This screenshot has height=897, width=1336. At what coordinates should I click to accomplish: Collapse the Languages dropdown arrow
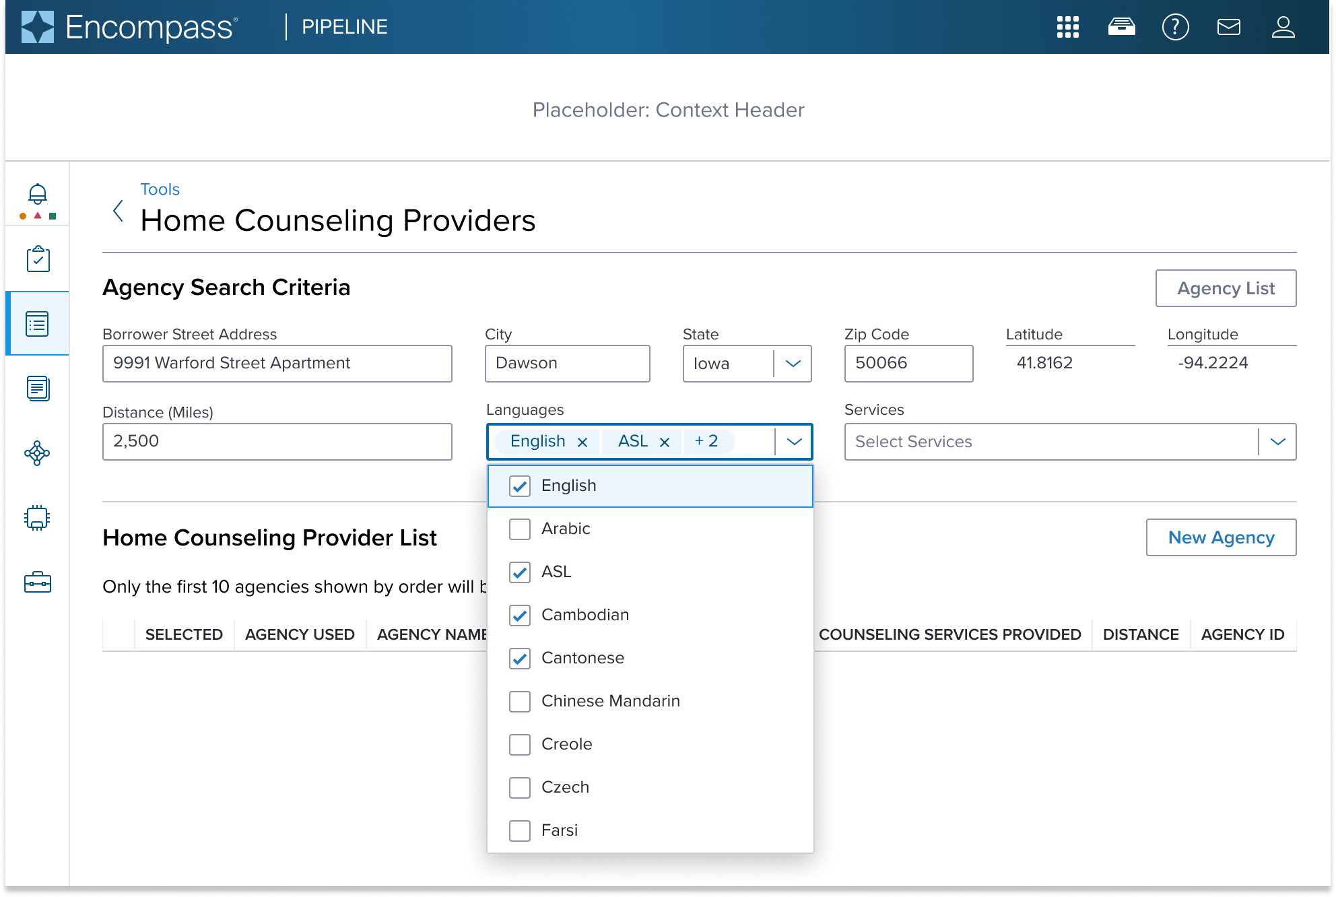click(x=794, y=442)
